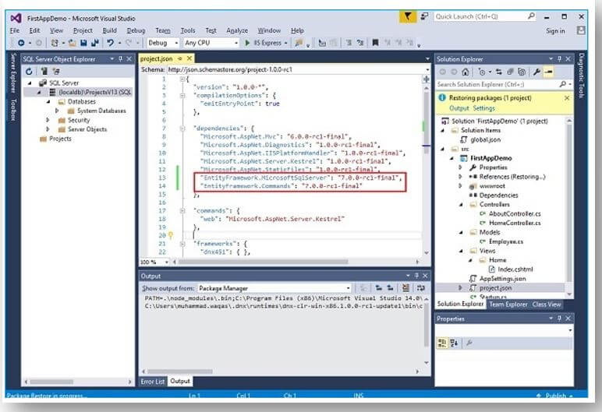Click the Output panel horizontal scrollbar thumb
This screenshot has height=412, width=602.
[179, 372]
